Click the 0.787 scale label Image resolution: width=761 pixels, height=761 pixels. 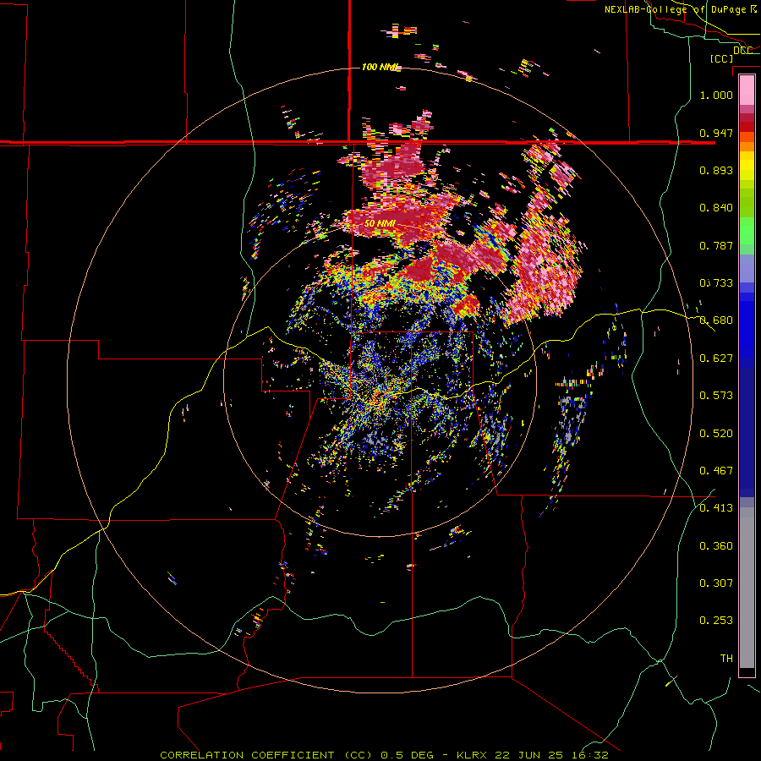point(716,245)
